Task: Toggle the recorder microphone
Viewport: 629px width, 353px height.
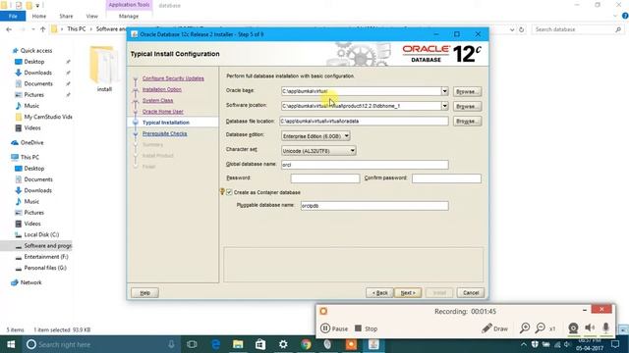Action: [605, 328]
